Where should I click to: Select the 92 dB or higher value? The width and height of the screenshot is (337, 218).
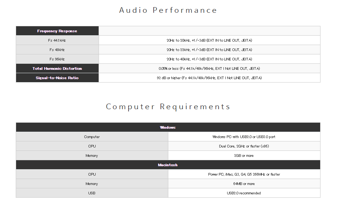(x=209, y=78)
